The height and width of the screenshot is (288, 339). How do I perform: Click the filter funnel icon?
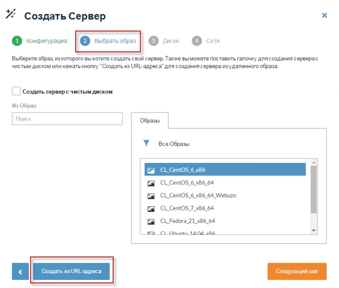pos(147,144)
